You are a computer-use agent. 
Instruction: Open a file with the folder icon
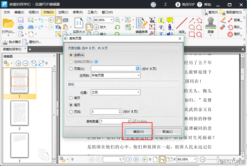(x=8, y=23)
